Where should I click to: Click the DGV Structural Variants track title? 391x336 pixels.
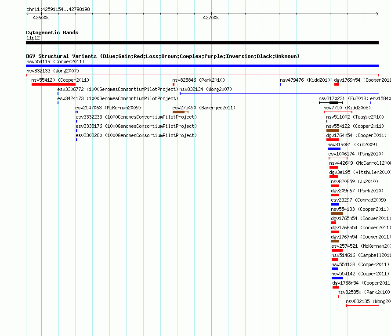point(163,56)
